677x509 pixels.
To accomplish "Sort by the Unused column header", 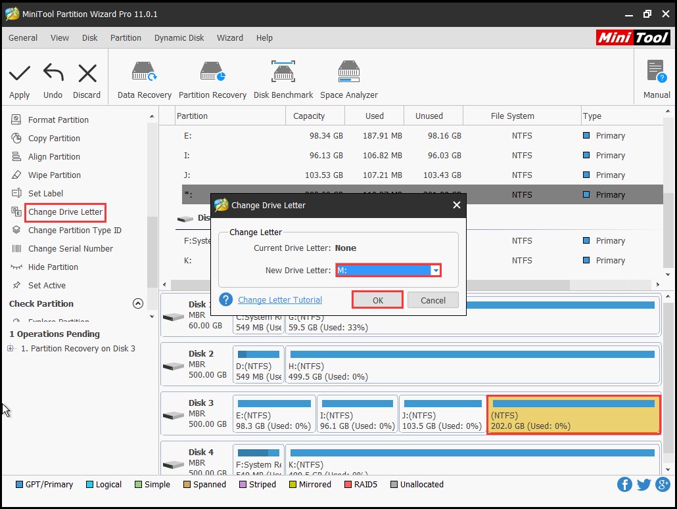I will click(434, 116).
